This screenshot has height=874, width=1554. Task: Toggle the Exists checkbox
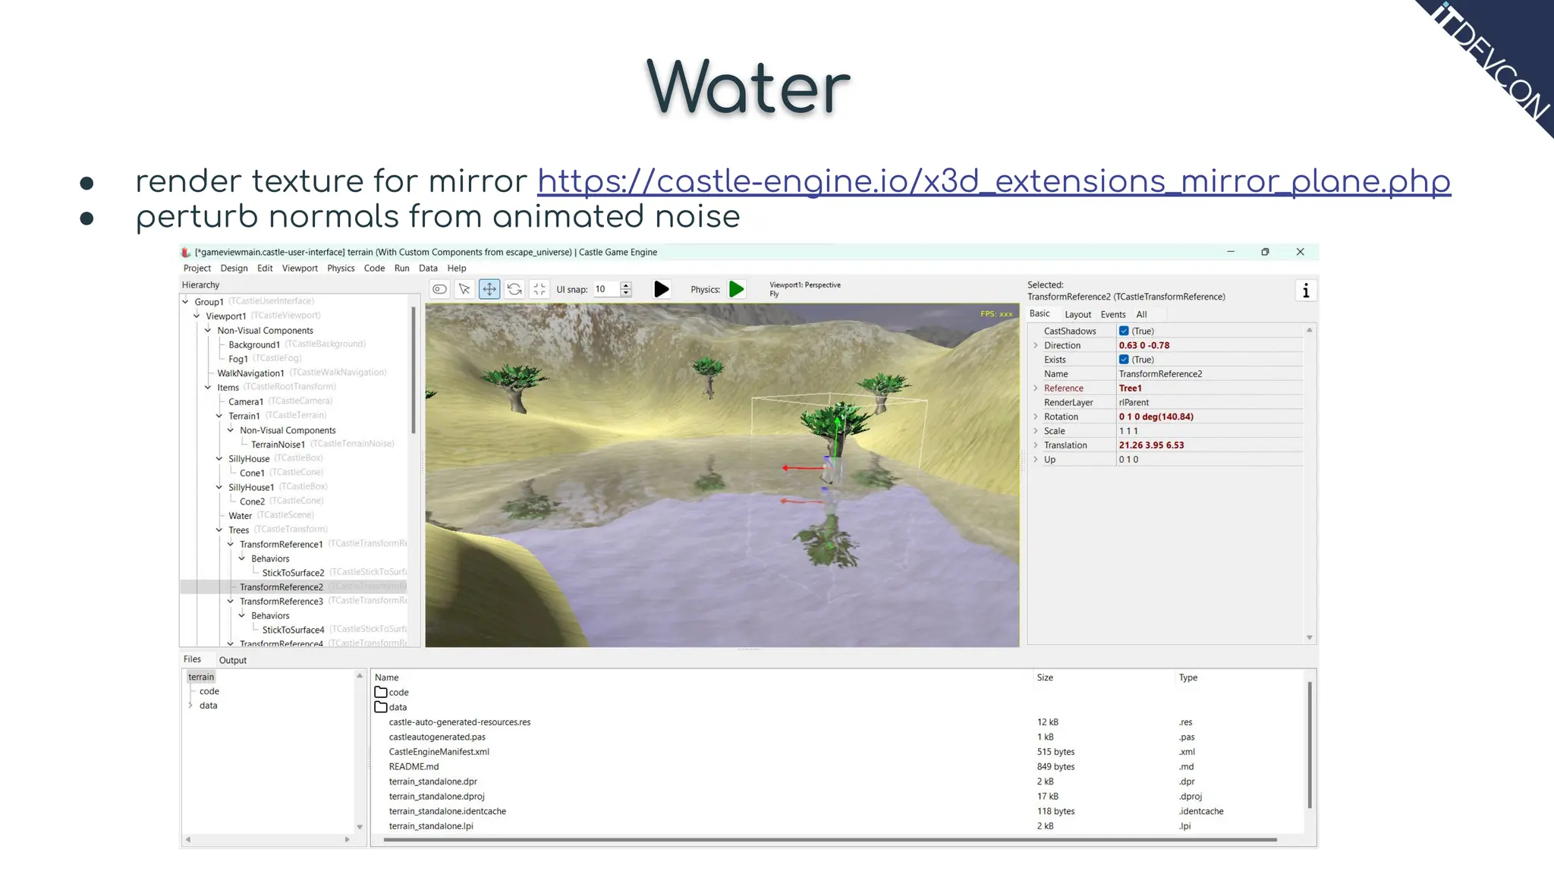(x=1124, y=360)
